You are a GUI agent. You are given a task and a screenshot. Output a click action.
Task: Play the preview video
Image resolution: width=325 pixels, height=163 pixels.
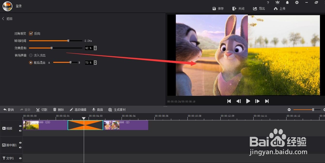tap(248, 101)
